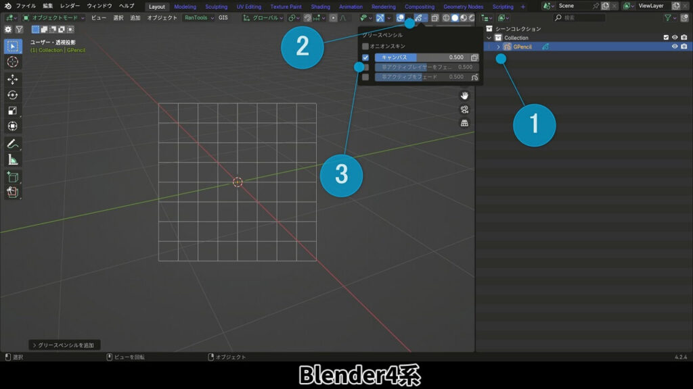693x389 pixels.
Task: Expand GPencil tree item
Action: (x=499, y=47)
